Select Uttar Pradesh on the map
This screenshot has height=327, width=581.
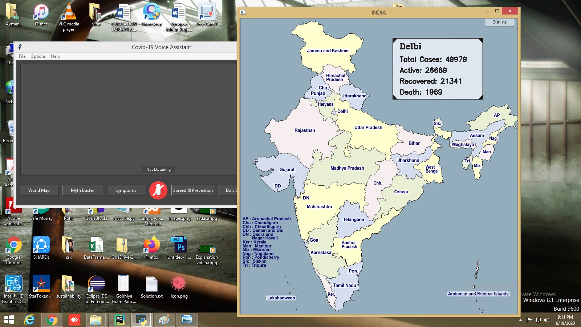(368, 128)
